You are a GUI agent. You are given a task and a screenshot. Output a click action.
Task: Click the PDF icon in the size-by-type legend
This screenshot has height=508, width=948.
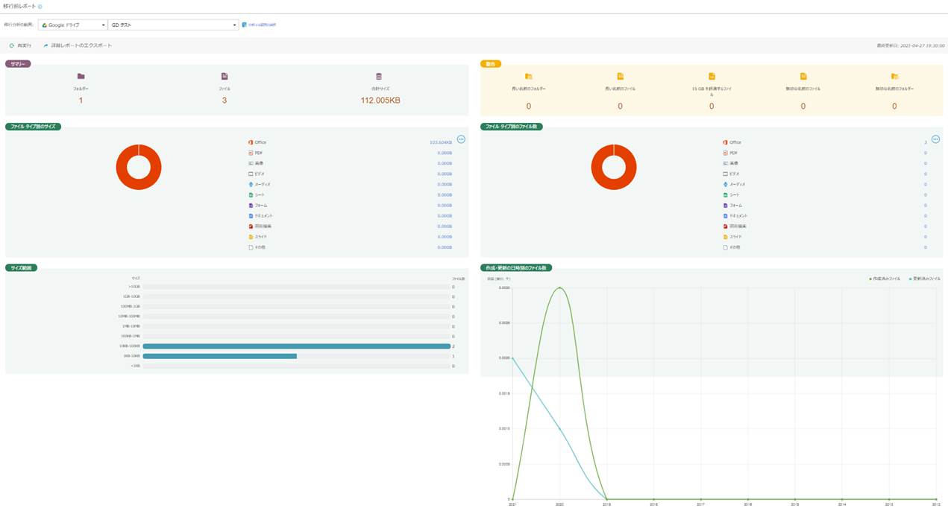(x=251, y=153)
